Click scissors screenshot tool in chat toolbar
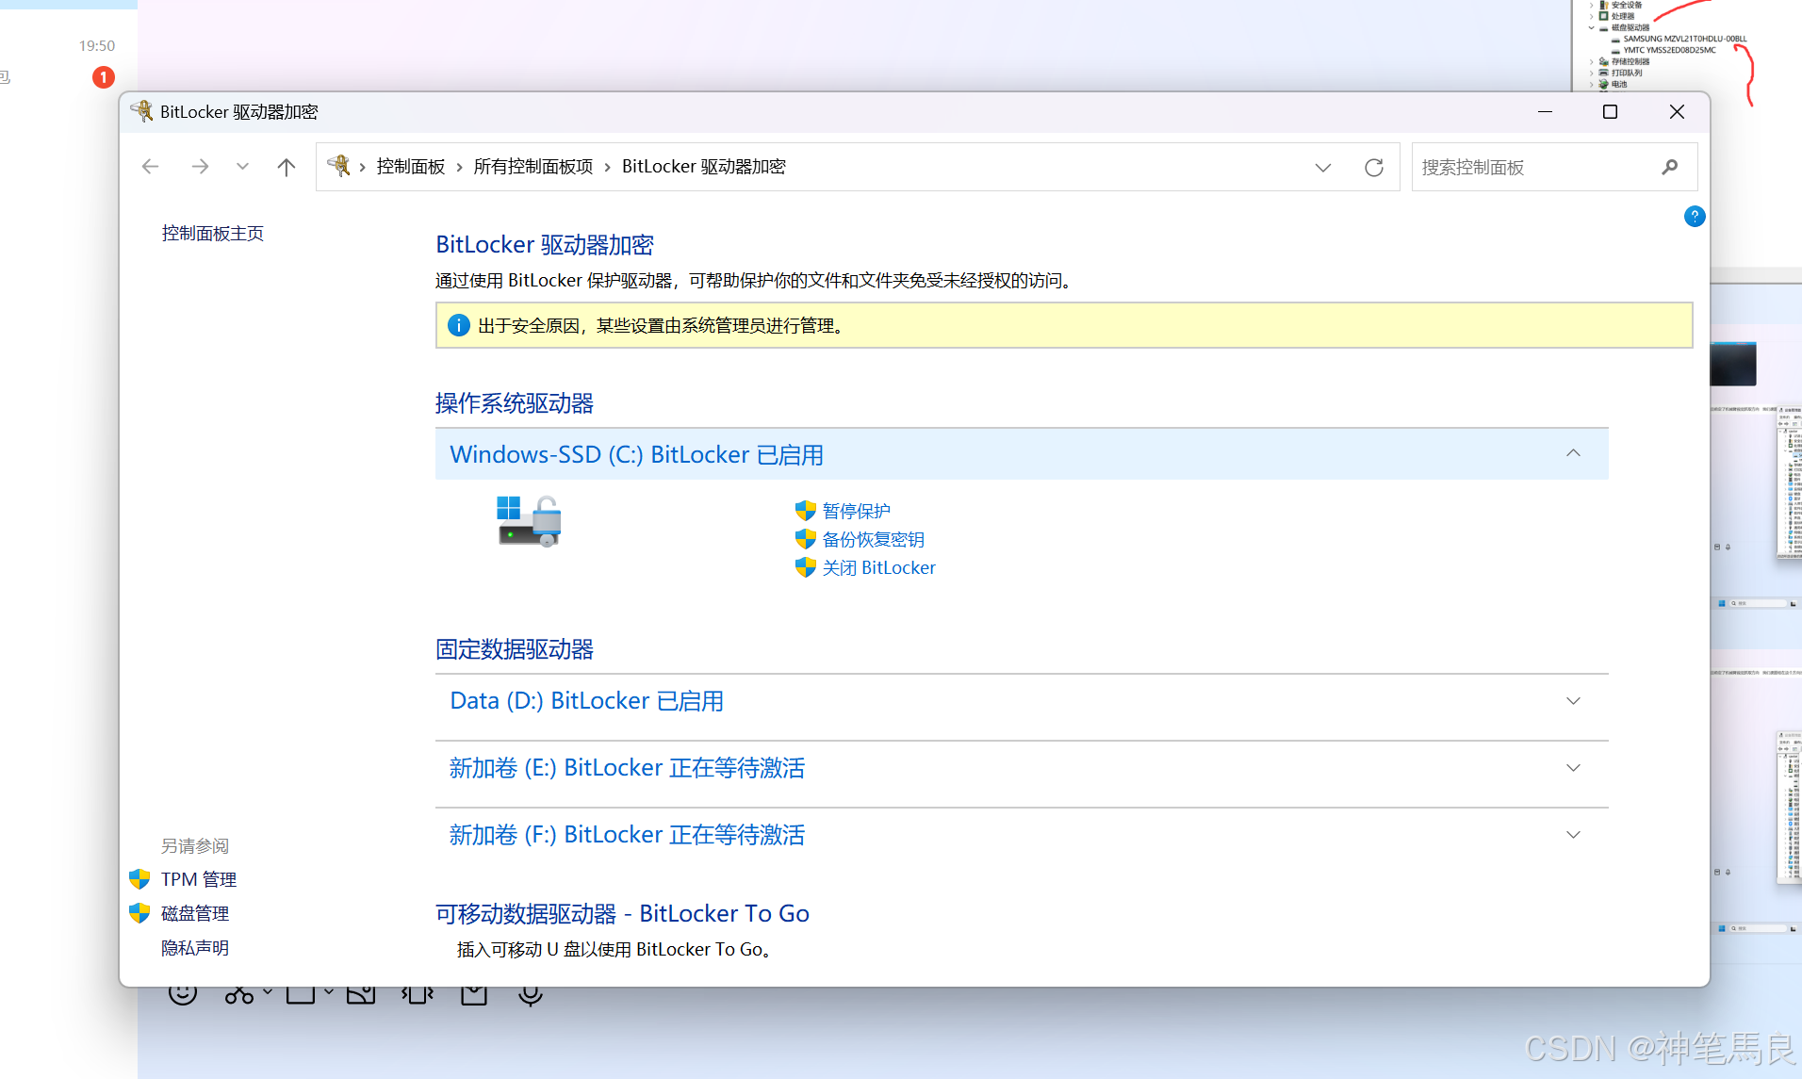This screenshot has height=1079, width=1802. point(239,995)
